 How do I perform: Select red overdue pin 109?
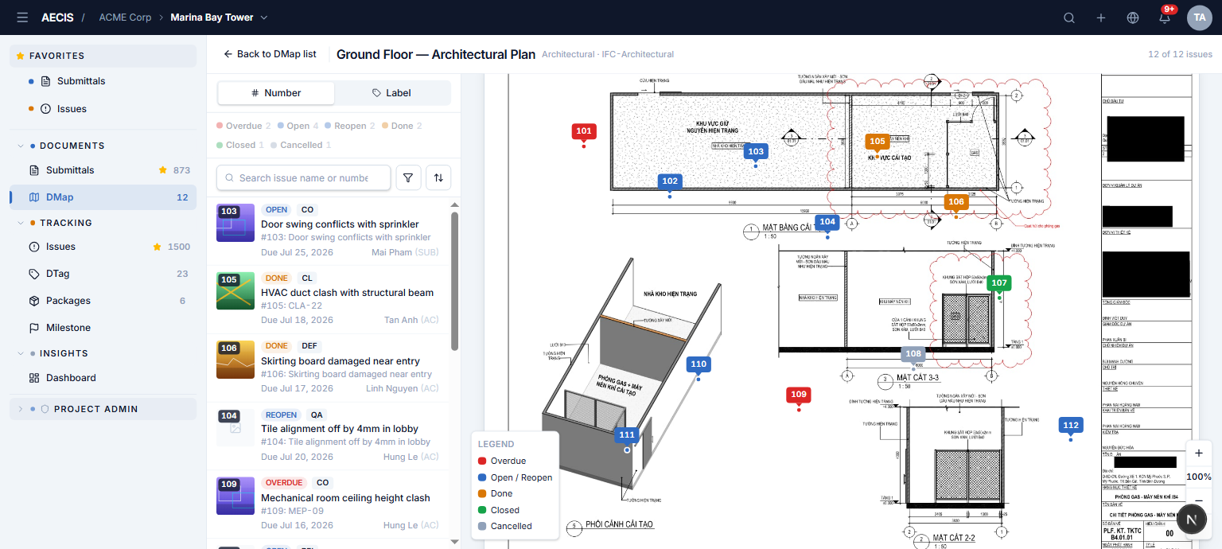coord(799,395)
